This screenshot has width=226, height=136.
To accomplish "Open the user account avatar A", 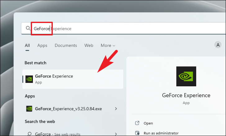I will [x=218, y=45].
